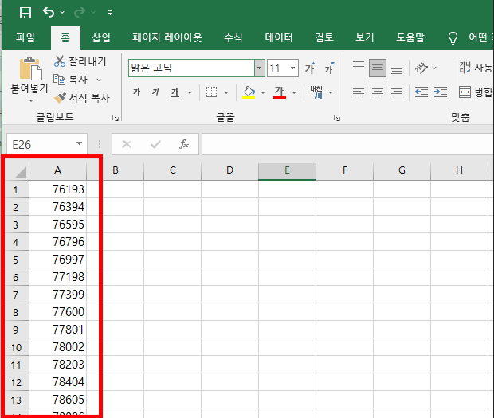Click align right icon
The height and width of the screenshot is (418, 494).
(x=397, y=92)
